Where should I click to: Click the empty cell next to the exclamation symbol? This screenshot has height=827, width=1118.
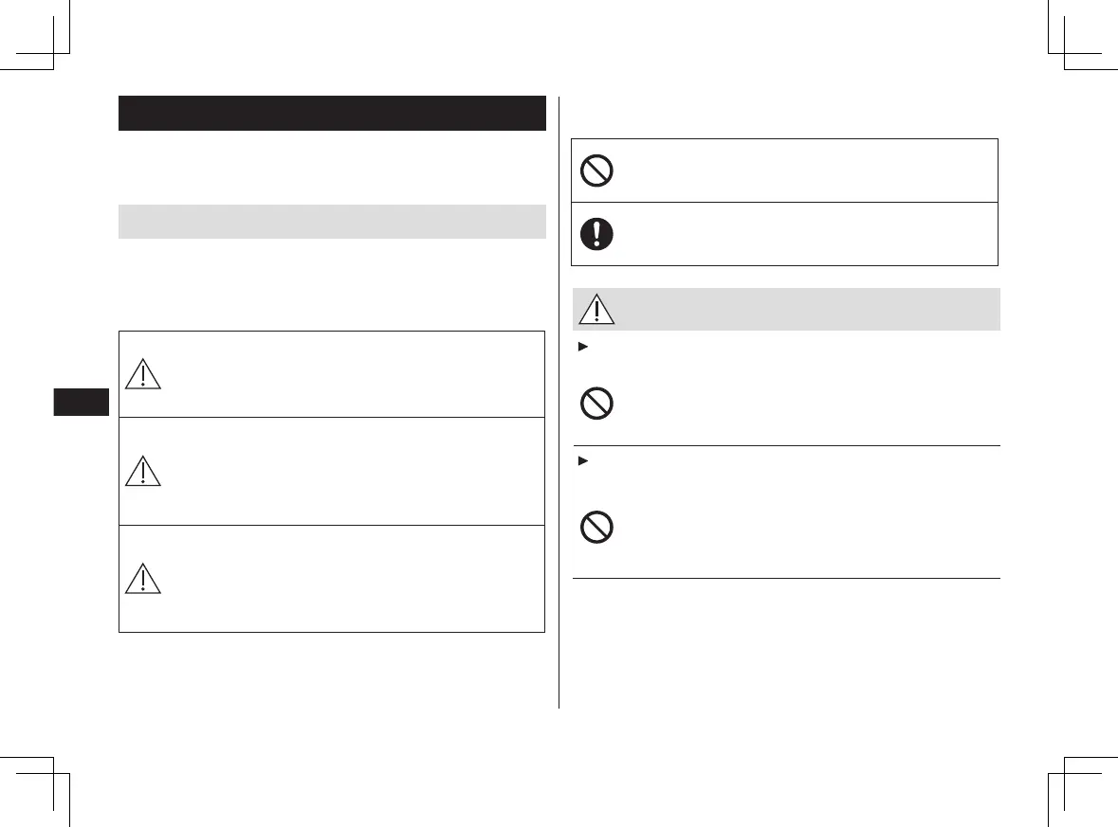[x=806, y=234]
